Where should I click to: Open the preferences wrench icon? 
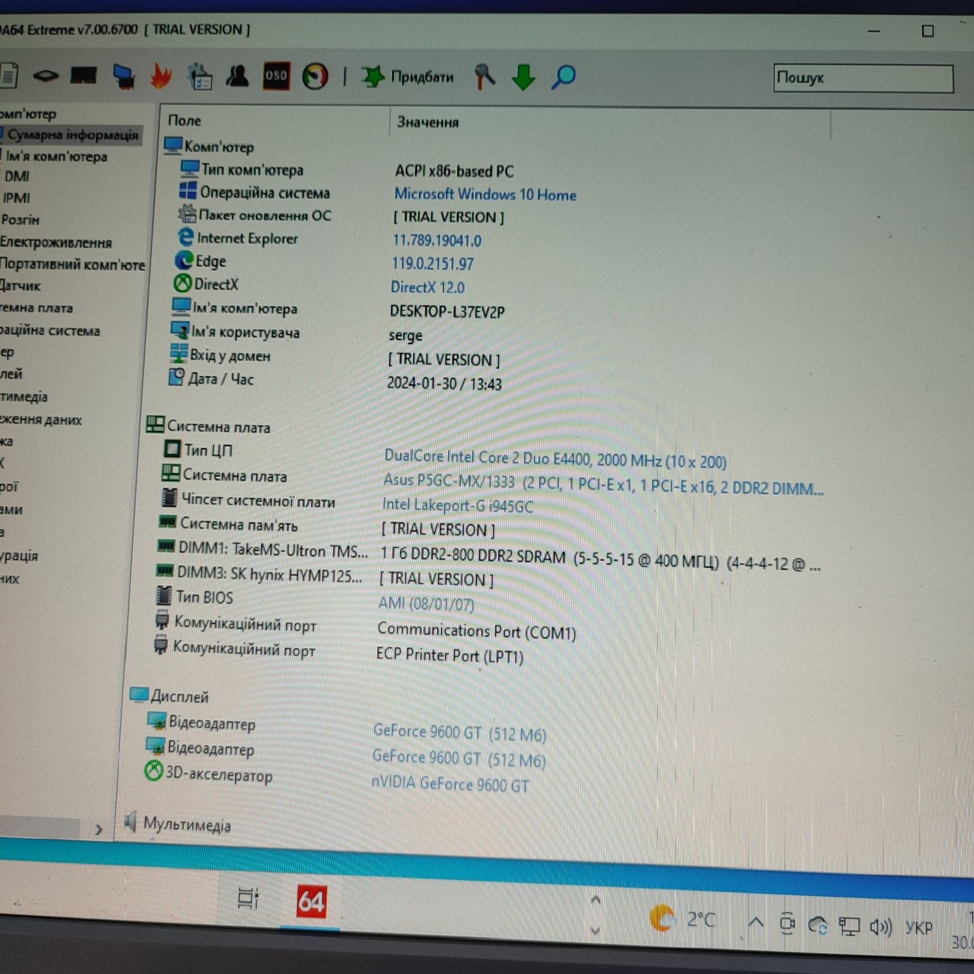coord(484,77)
